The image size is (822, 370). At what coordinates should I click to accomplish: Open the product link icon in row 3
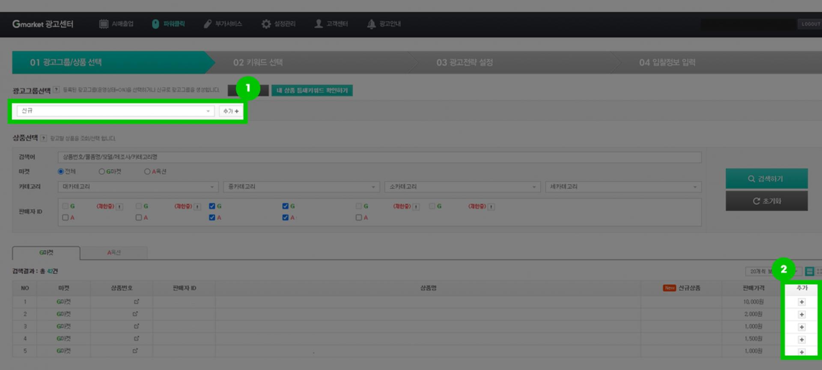tap(137, 326)
